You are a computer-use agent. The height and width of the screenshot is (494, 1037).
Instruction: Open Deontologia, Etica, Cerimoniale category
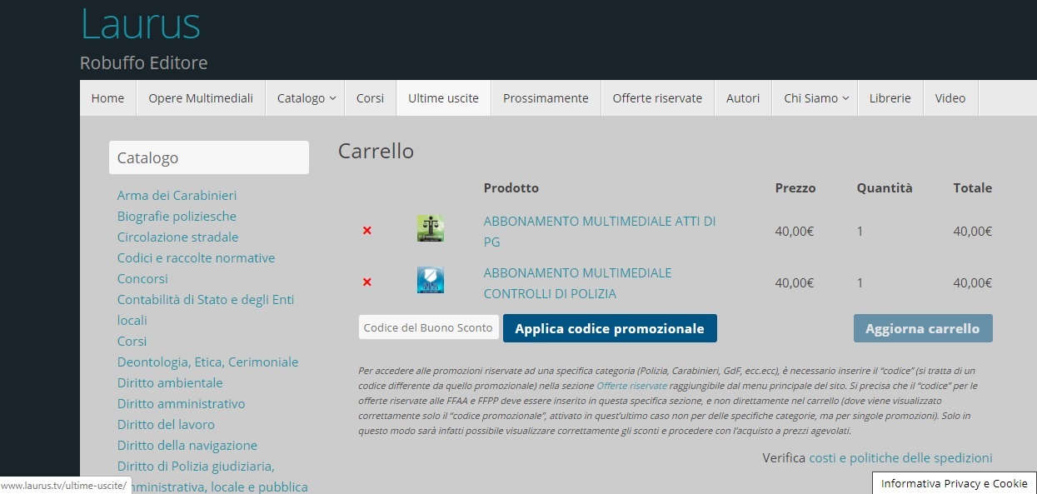207,362
